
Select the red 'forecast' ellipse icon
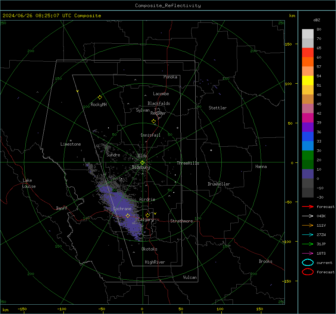[308, 272]
